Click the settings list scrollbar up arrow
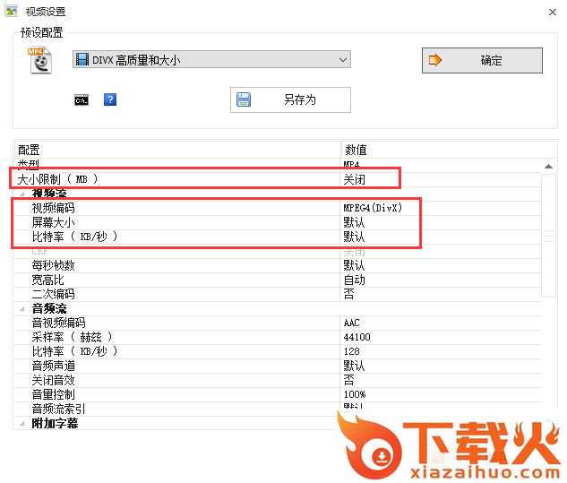The image size is (567, 483). coord(549,166)
